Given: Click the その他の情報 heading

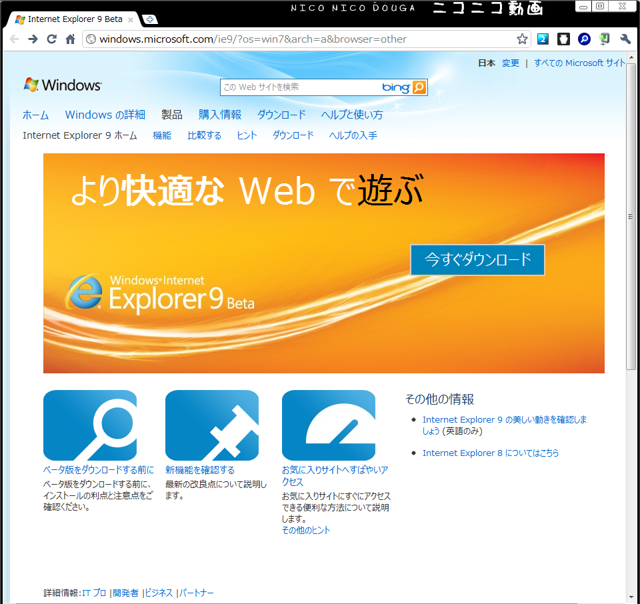Looking at the screenshot, I should point(439,399).
